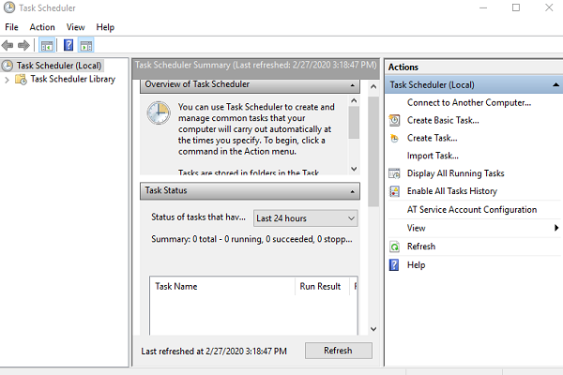
Task: Open the Last 24 hours dropdown
Action: tap(306, 218)
